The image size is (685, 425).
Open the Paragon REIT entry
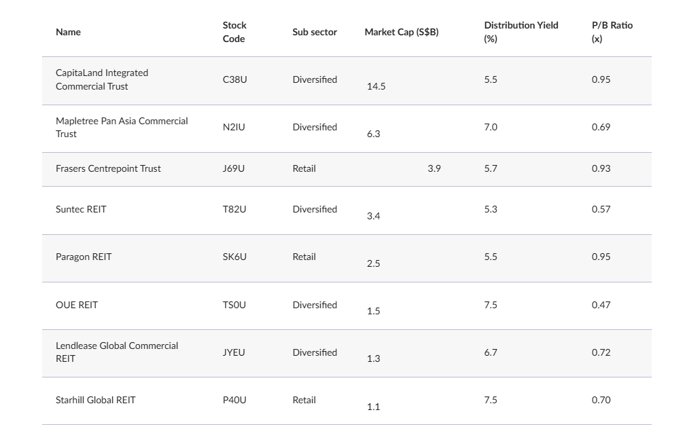pos(84,257)
